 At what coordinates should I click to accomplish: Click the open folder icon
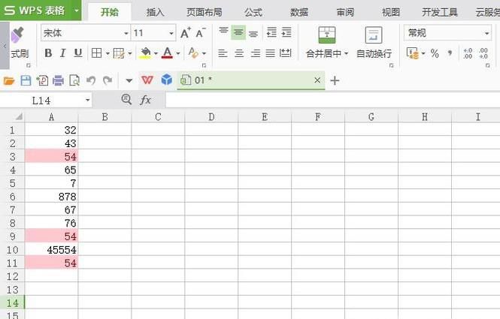coord(9,80)
